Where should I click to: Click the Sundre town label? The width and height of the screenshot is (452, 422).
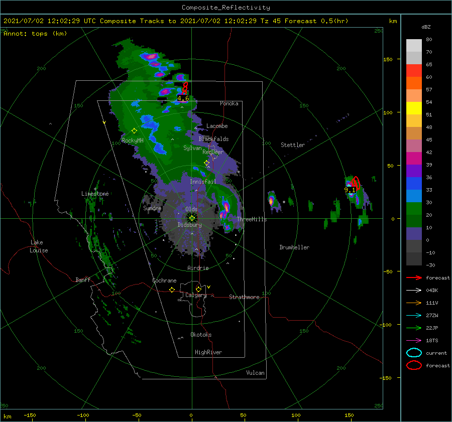pos(152,208)
